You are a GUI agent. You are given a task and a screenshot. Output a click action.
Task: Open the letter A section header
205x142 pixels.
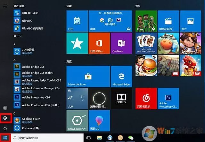[x=14, y=60]
